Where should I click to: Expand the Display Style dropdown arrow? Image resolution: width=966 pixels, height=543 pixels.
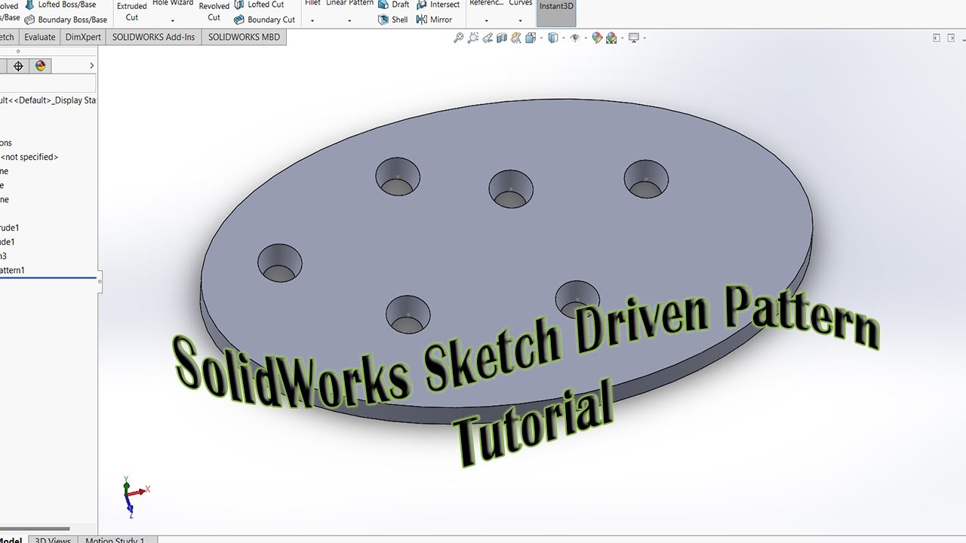[x=562, y=38]
